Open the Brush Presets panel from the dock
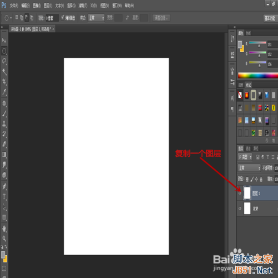278x278 pixels. pos(232,82)
